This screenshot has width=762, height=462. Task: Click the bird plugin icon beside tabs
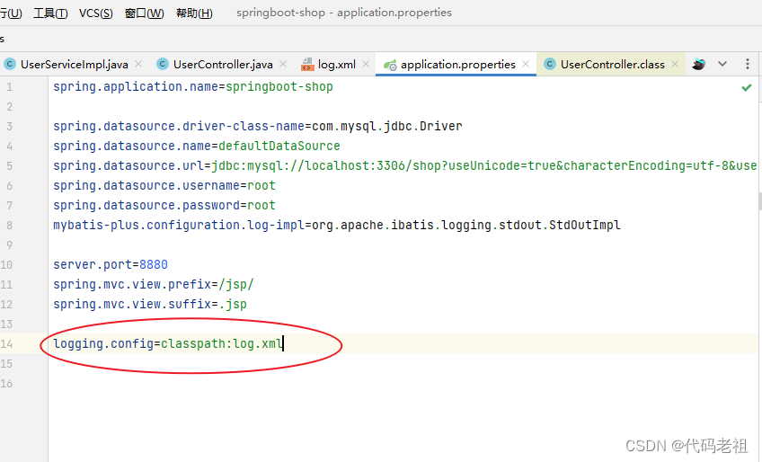point(699,64)
